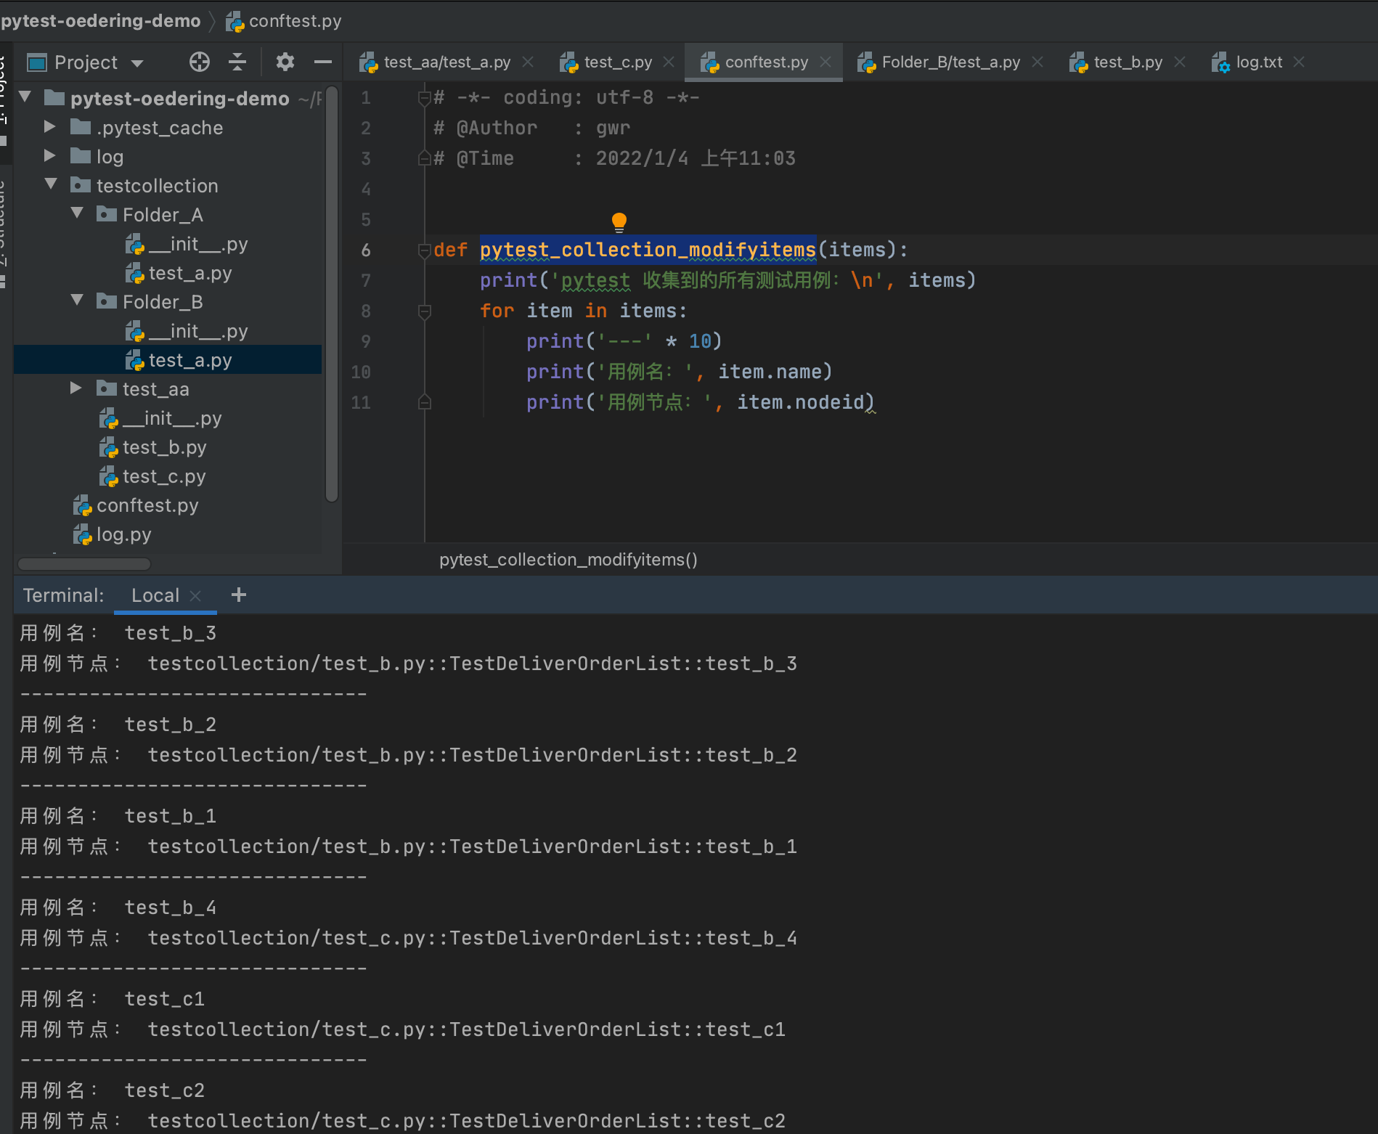Click the project tree horizontal scrollbar
Screen dimensions: 1378x1134
[84, 564]
